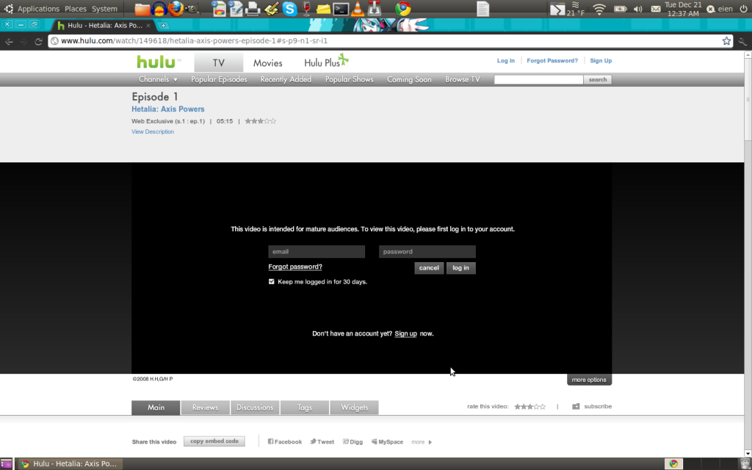Share the video on Digg
752x470 pixels.
(x=352, y=441)
